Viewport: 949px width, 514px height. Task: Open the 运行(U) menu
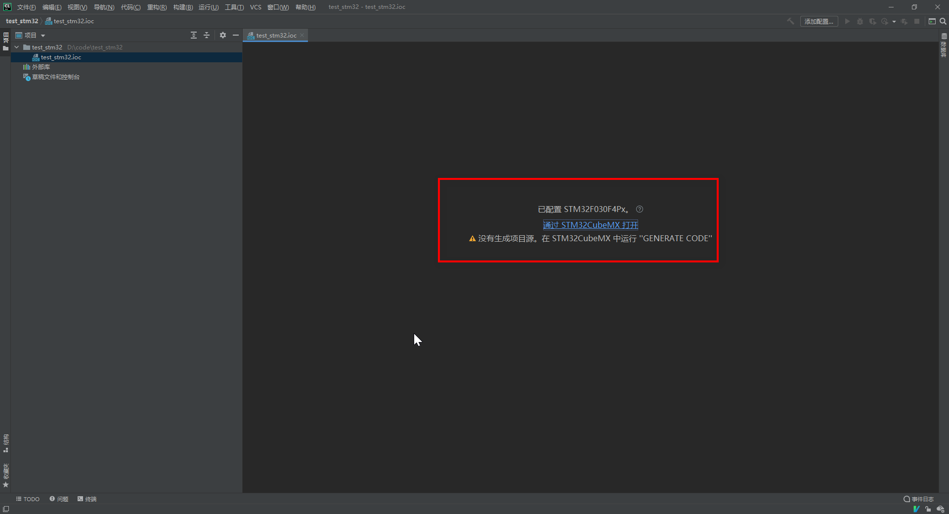click(209, 7)
